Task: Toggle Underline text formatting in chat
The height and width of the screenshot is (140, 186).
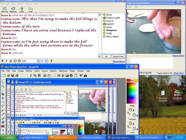Action: (10, 61)
